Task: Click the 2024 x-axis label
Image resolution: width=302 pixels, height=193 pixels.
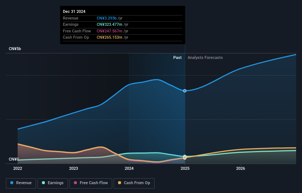Action: pyautogui.click(x=129, y=168)
